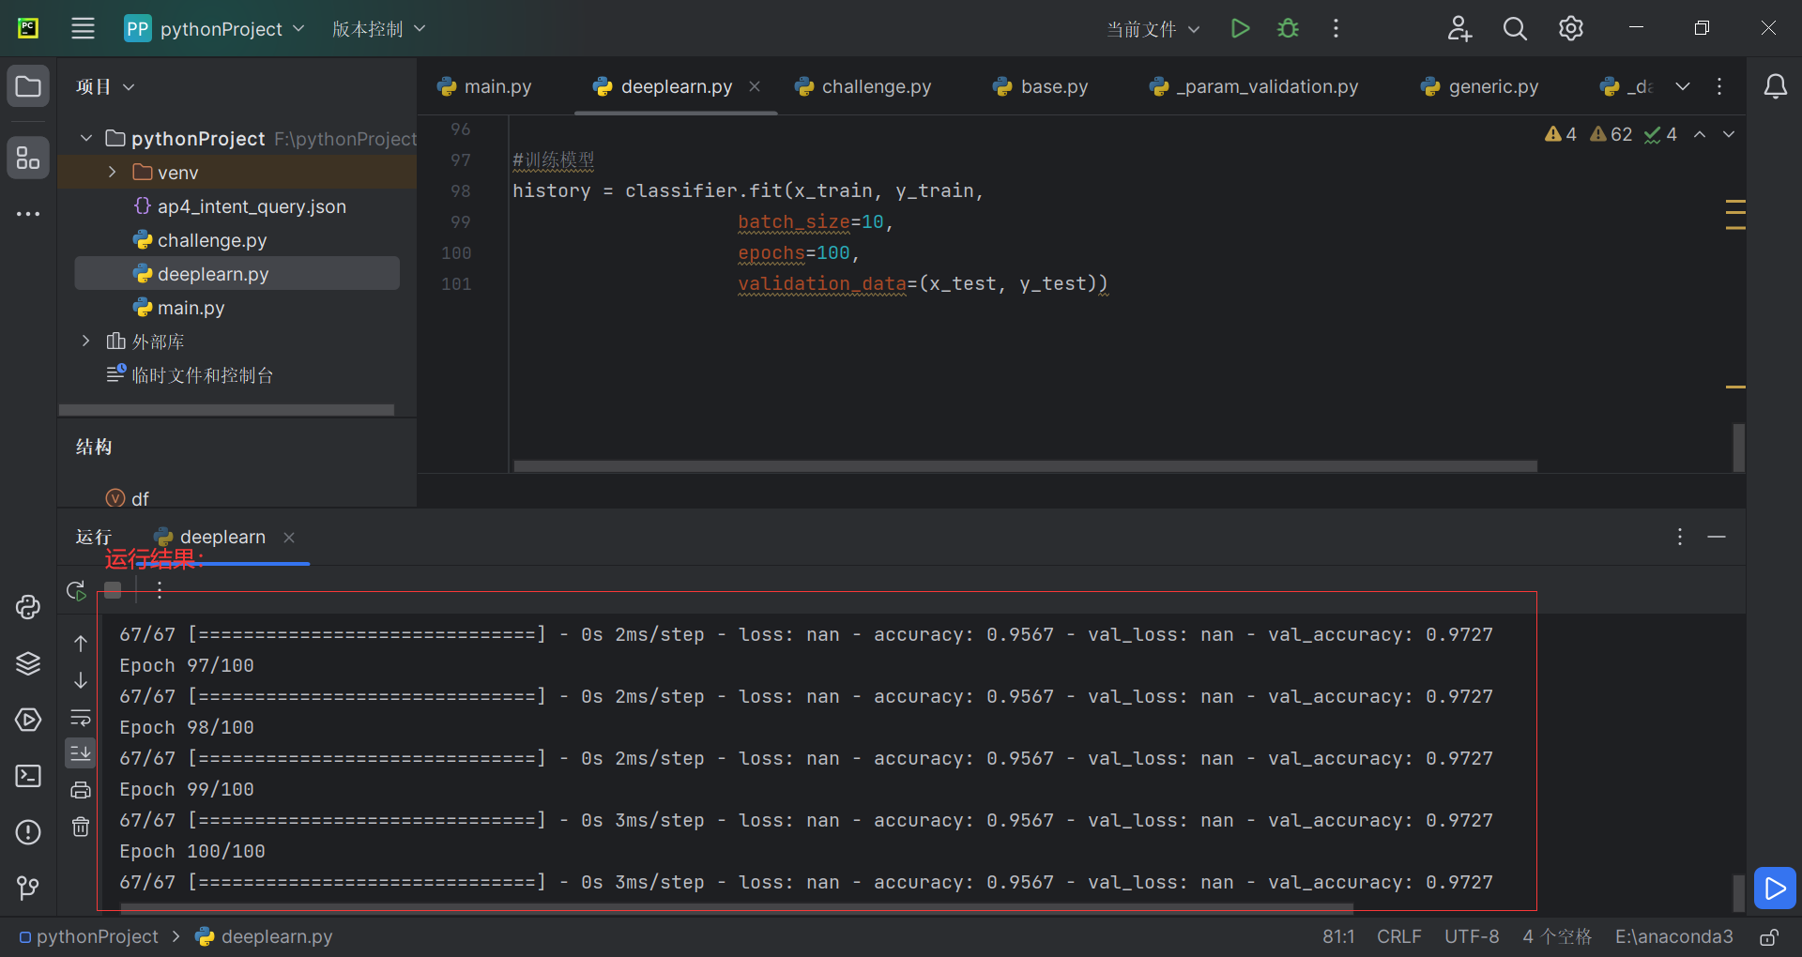The width and height of the screenshot is (1802, 957).
Task: Toggle soft-wrap in console output
Action: (x=81, y=718)
